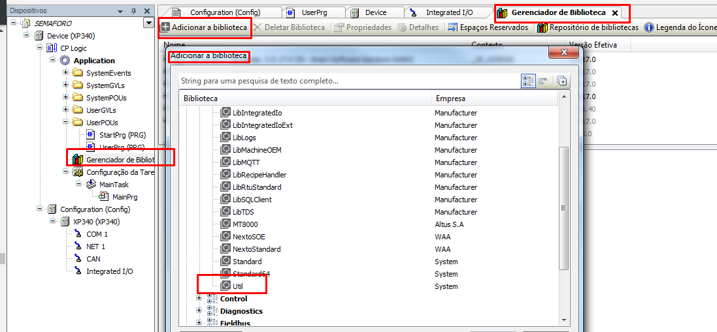717x332 pixels.
Task: Click the add-multiple-libraries icon in dialog
Action: tap(561, 81)
